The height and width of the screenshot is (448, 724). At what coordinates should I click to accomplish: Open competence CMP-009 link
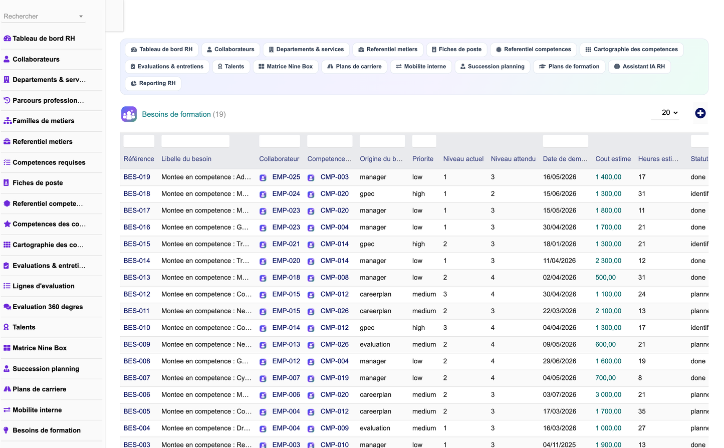click(334, 428)
